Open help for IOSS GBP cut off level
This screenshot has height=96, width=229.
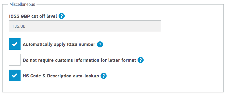[x=61, y=16]
